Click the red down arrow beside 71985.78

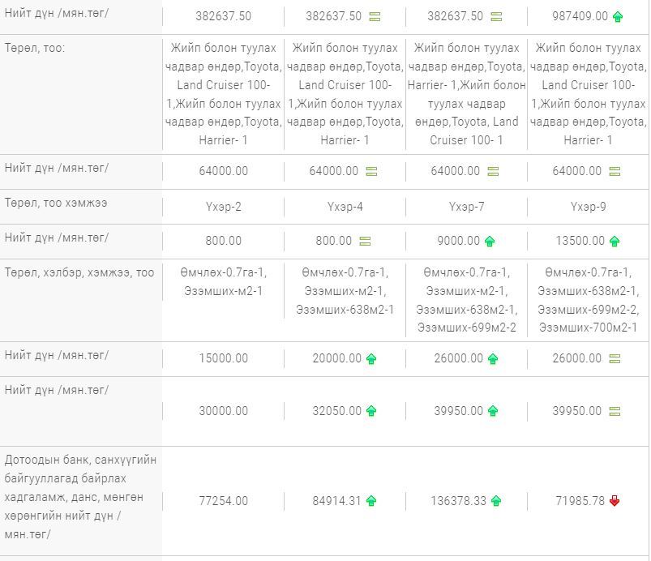pos(615,501)
